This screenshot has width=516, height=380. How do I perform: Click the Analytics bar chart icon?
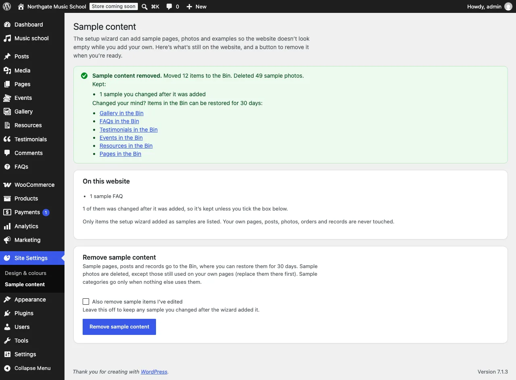7,226
